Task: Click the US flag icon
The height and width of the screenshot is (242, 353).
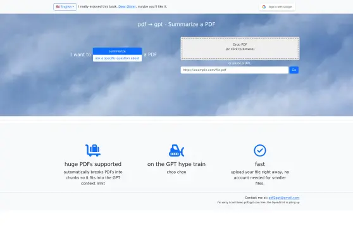Action: coord(58,7)
